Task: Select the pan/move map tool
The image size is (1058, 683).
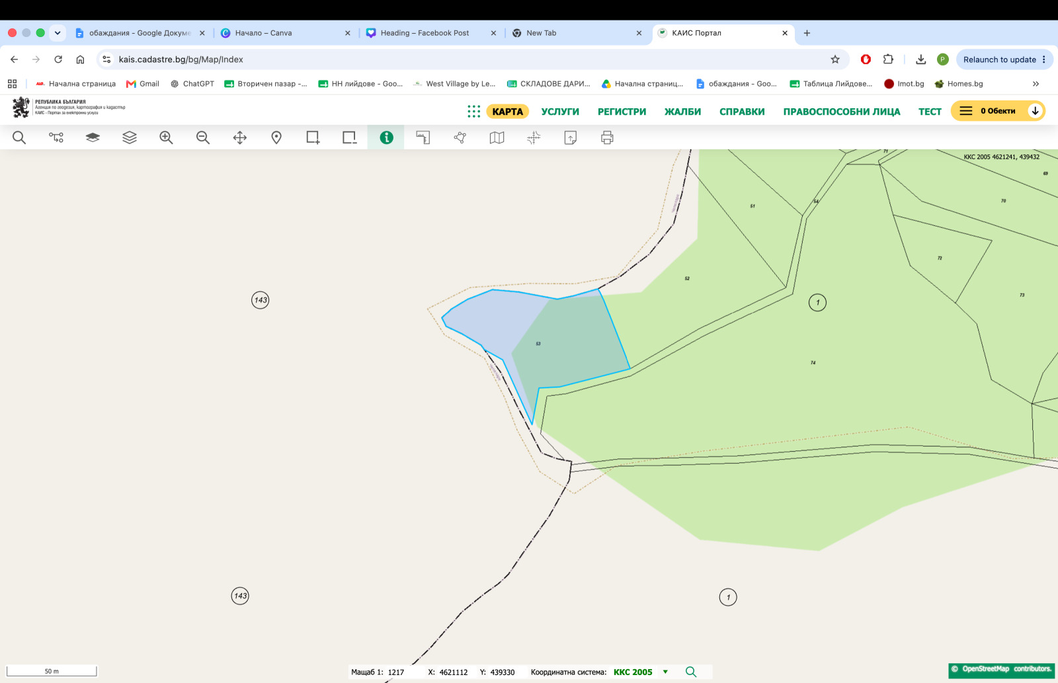Action: click(240, 137)
